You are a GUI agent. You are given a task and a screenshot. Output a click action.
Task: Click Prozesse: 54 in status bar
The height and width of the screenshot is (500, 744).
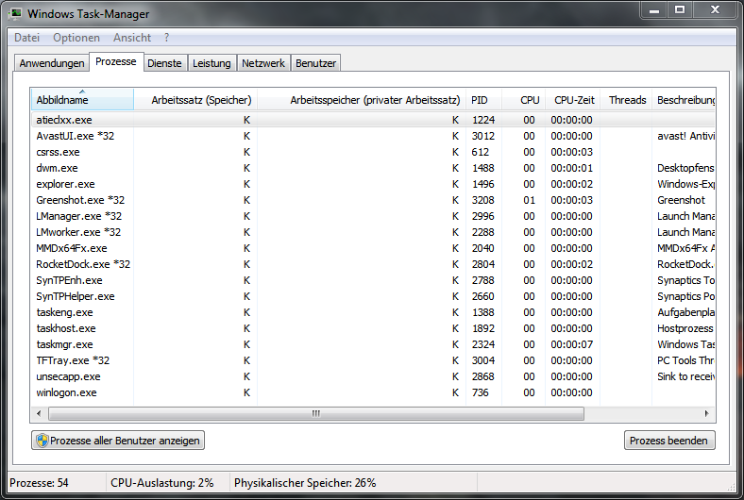39,483
